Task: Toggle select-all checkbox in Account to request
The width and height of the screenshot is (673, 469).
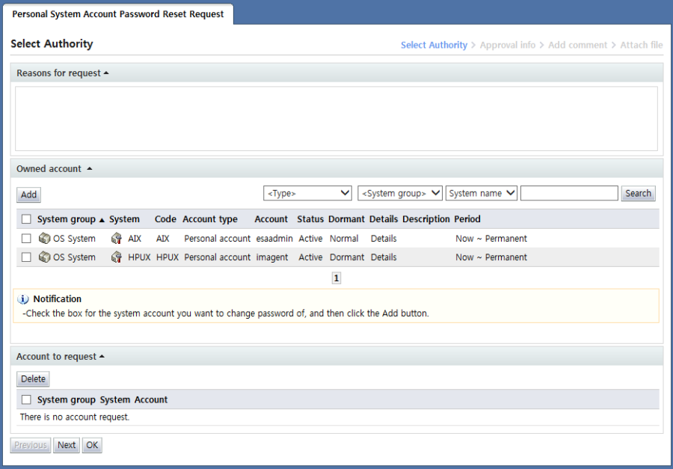Action: pos(26,399)
